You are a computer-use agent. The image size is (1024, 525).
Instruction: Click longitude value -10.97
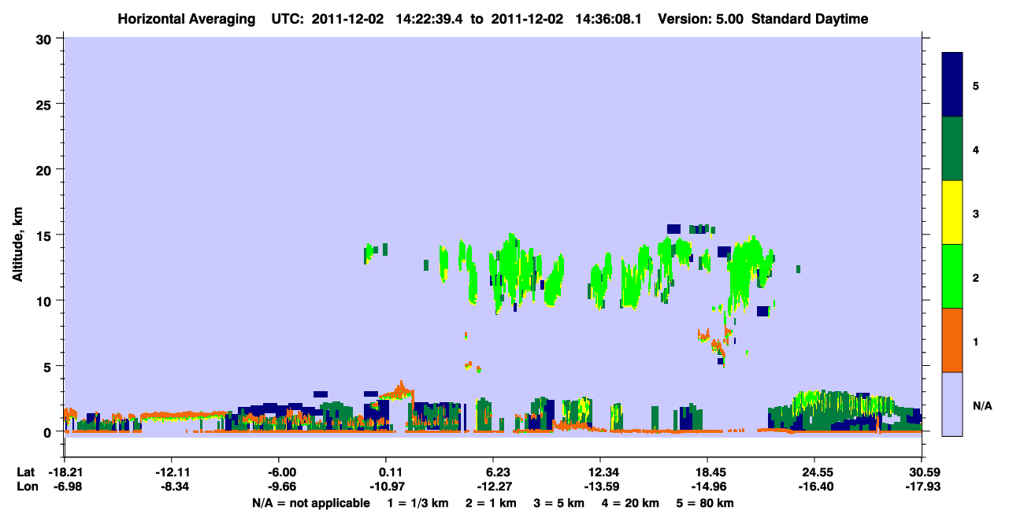(x=386, y=487)
